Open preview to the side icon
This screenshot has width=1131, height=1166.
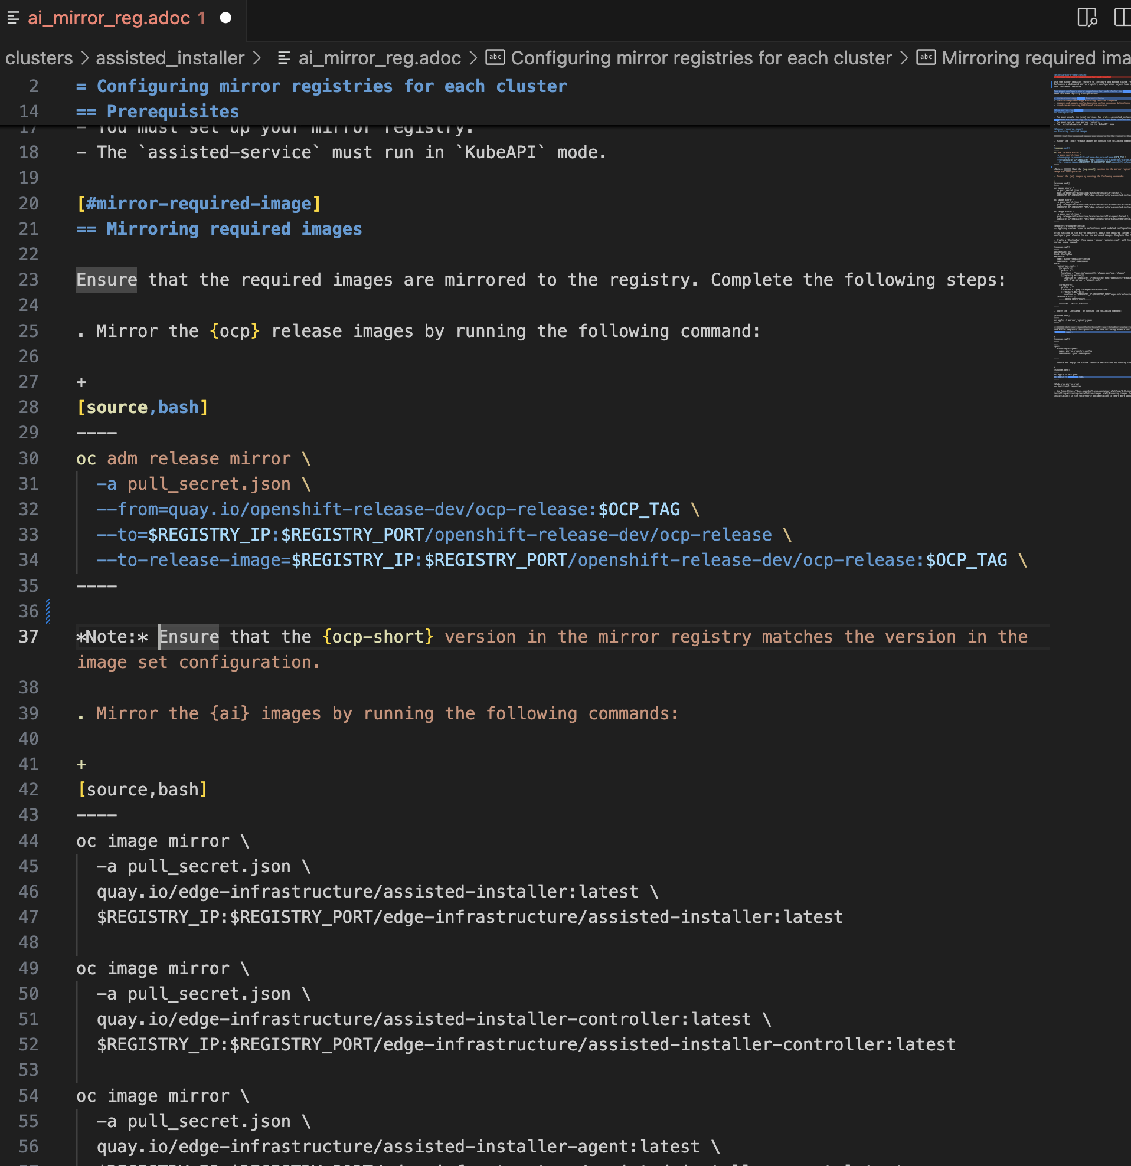pyautogui.click(x=1086, y=18)
